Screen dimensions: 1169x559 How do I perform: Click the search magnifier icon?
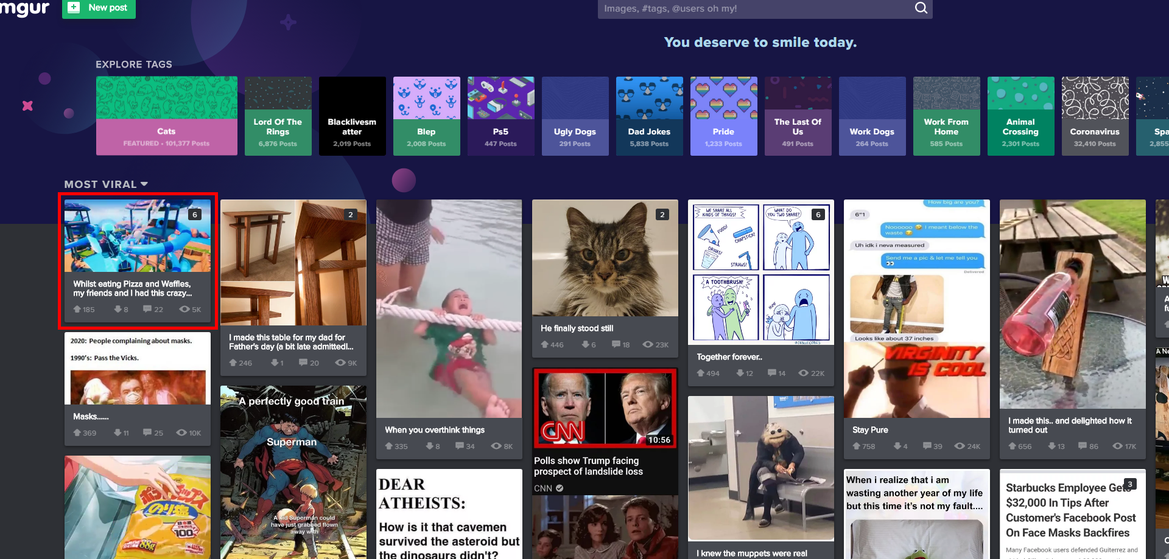coord(921,8)
